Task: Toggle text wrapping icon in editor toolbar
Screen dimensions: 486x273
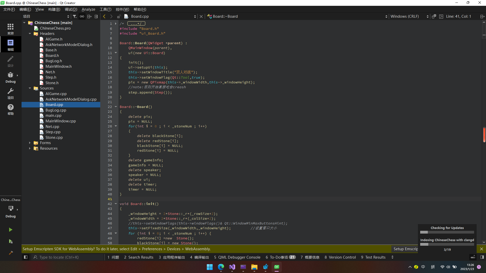Action: 441,16
